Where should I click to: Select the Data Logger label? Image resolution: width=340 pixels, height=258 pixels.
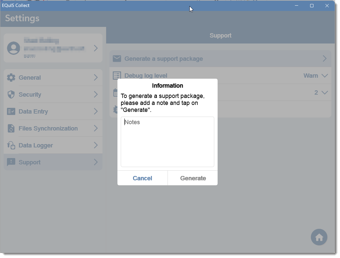pyautogui.click(x=36, y=145)
